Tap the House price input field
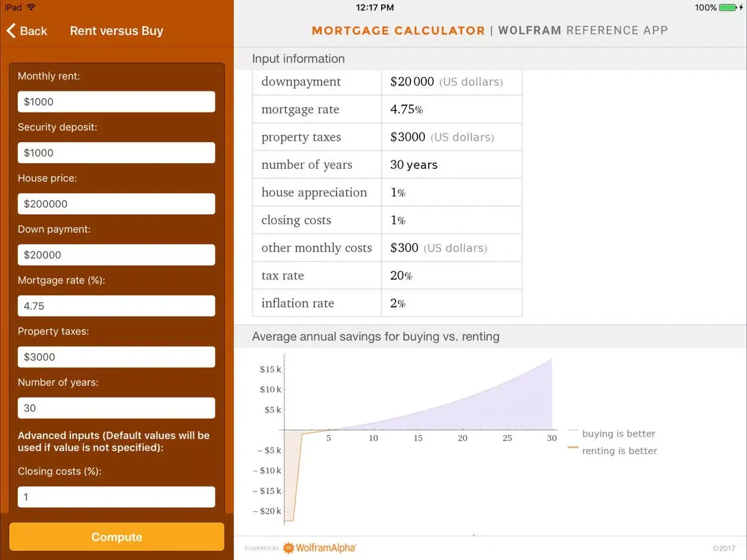This screenshot has width=747, height=560. [116, 204]
